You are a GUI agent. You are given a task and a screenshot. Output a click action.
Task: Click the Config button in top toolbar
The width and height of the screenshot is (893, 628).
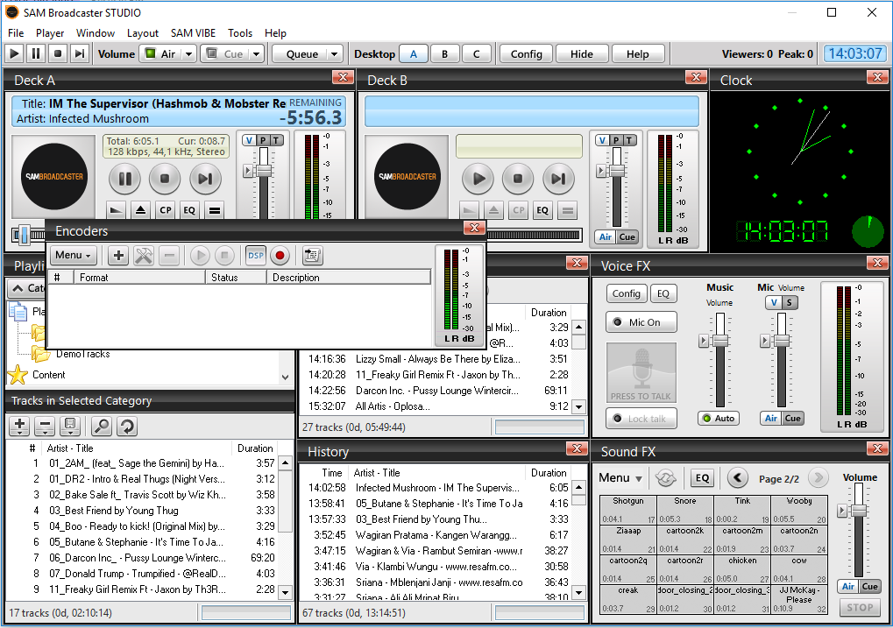[526, 54]
